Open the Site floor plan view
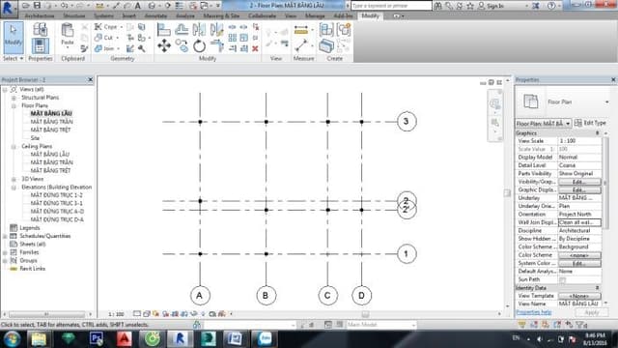This screenshot has height=348, width=618. (x=35, y=138)
